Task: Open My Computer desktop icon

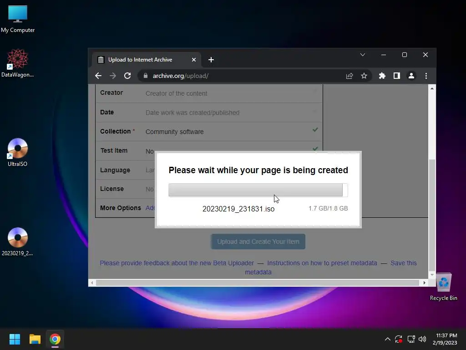Action: pos(18,19)
